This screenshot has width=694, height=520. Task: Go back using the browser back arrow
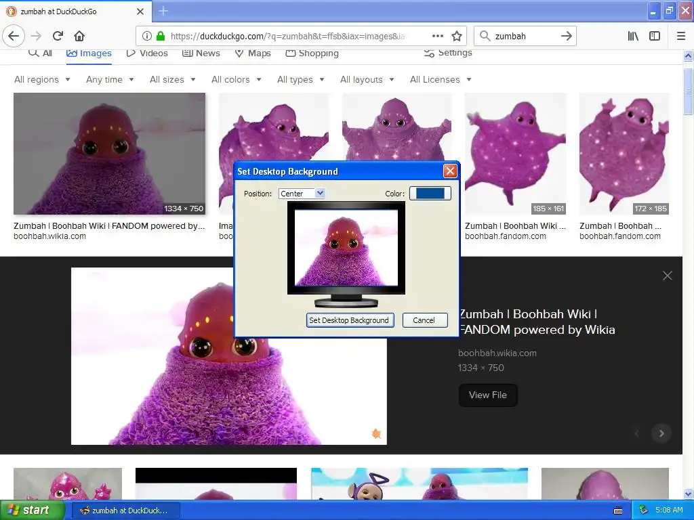click(14, 36)
